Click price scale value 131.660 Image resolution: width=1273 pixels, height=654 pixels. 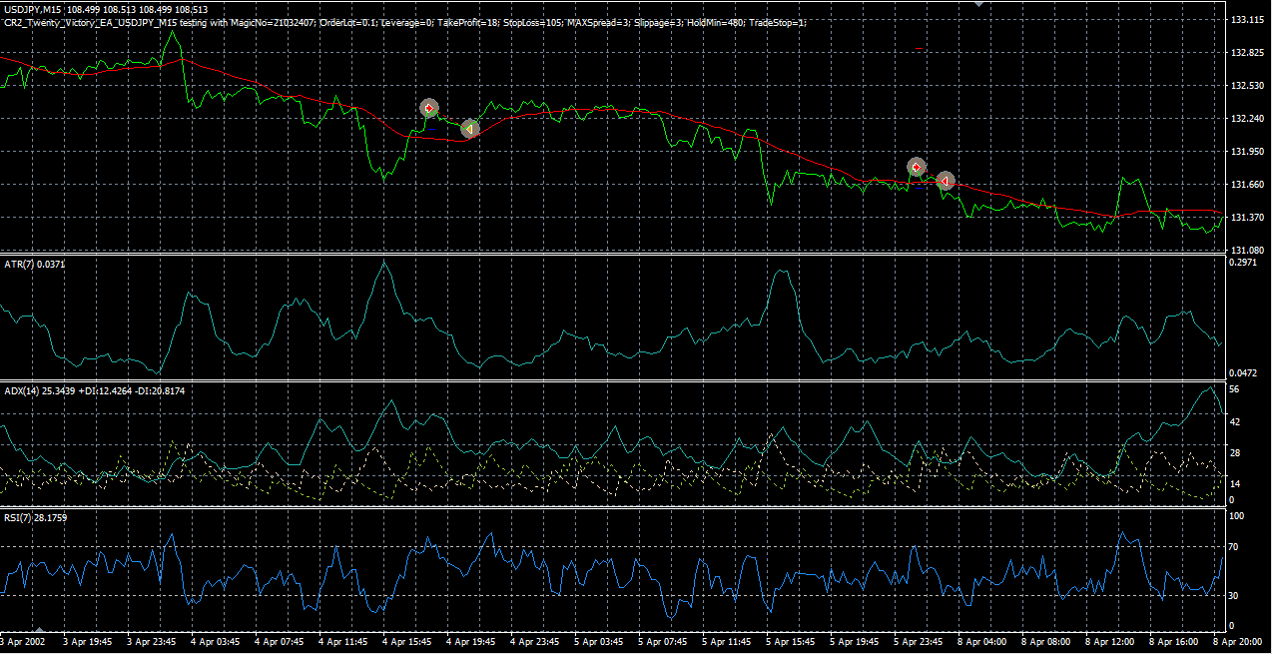[1247, 185]
